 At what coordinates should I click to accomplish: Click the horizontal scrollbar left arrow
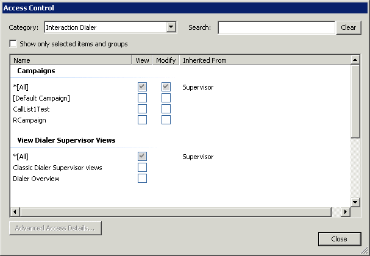(15, 212)
